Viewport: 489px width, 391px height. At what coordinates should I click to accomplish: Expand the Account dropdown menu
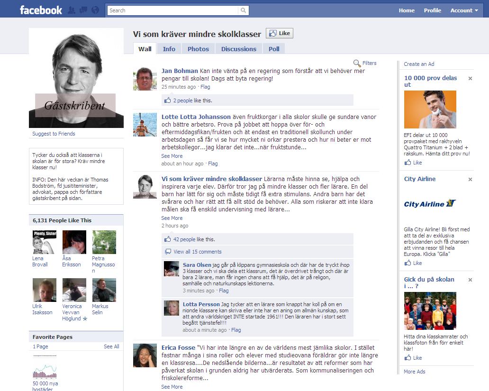tap(464, 10)
